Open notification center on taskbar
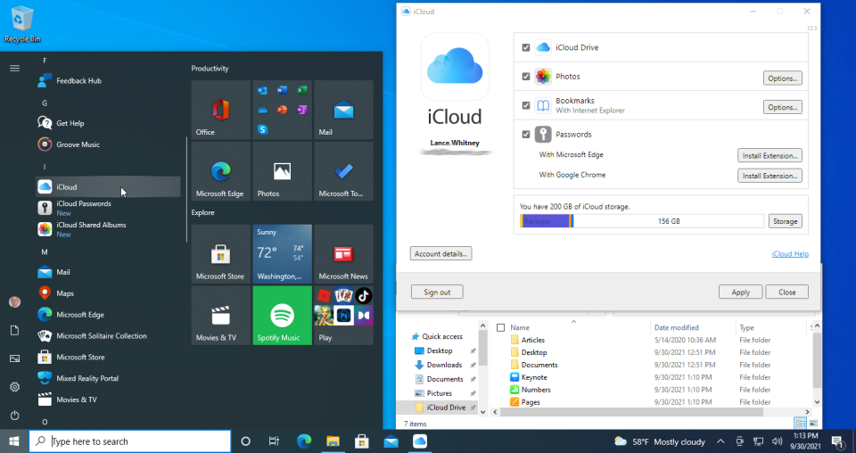This screenshot has width=856, height=453. tap(838, 441)
